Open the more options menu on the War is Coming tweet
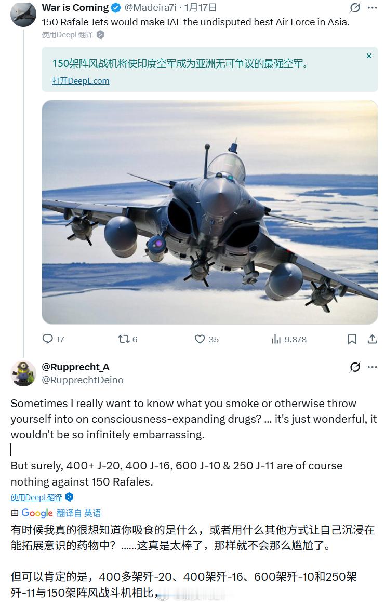385x605 pixels. point(372,8)
